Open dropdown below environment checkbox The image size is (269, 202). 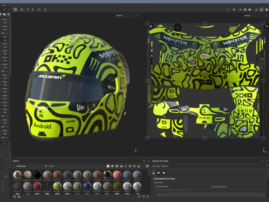coord(211,195)
